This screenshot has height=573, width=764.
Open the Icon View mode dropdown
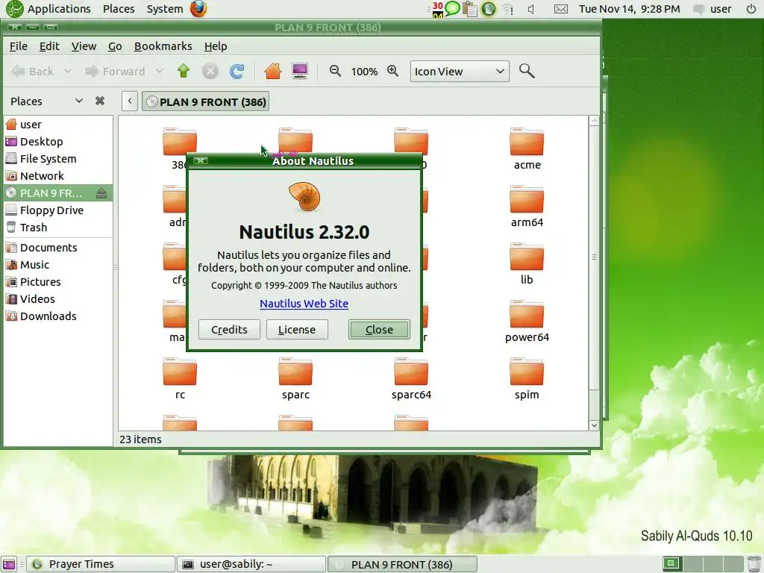pos(460,71)
